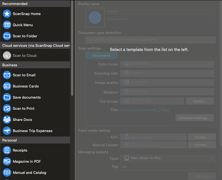Open the ADF Normal scan dropdown

153,137
